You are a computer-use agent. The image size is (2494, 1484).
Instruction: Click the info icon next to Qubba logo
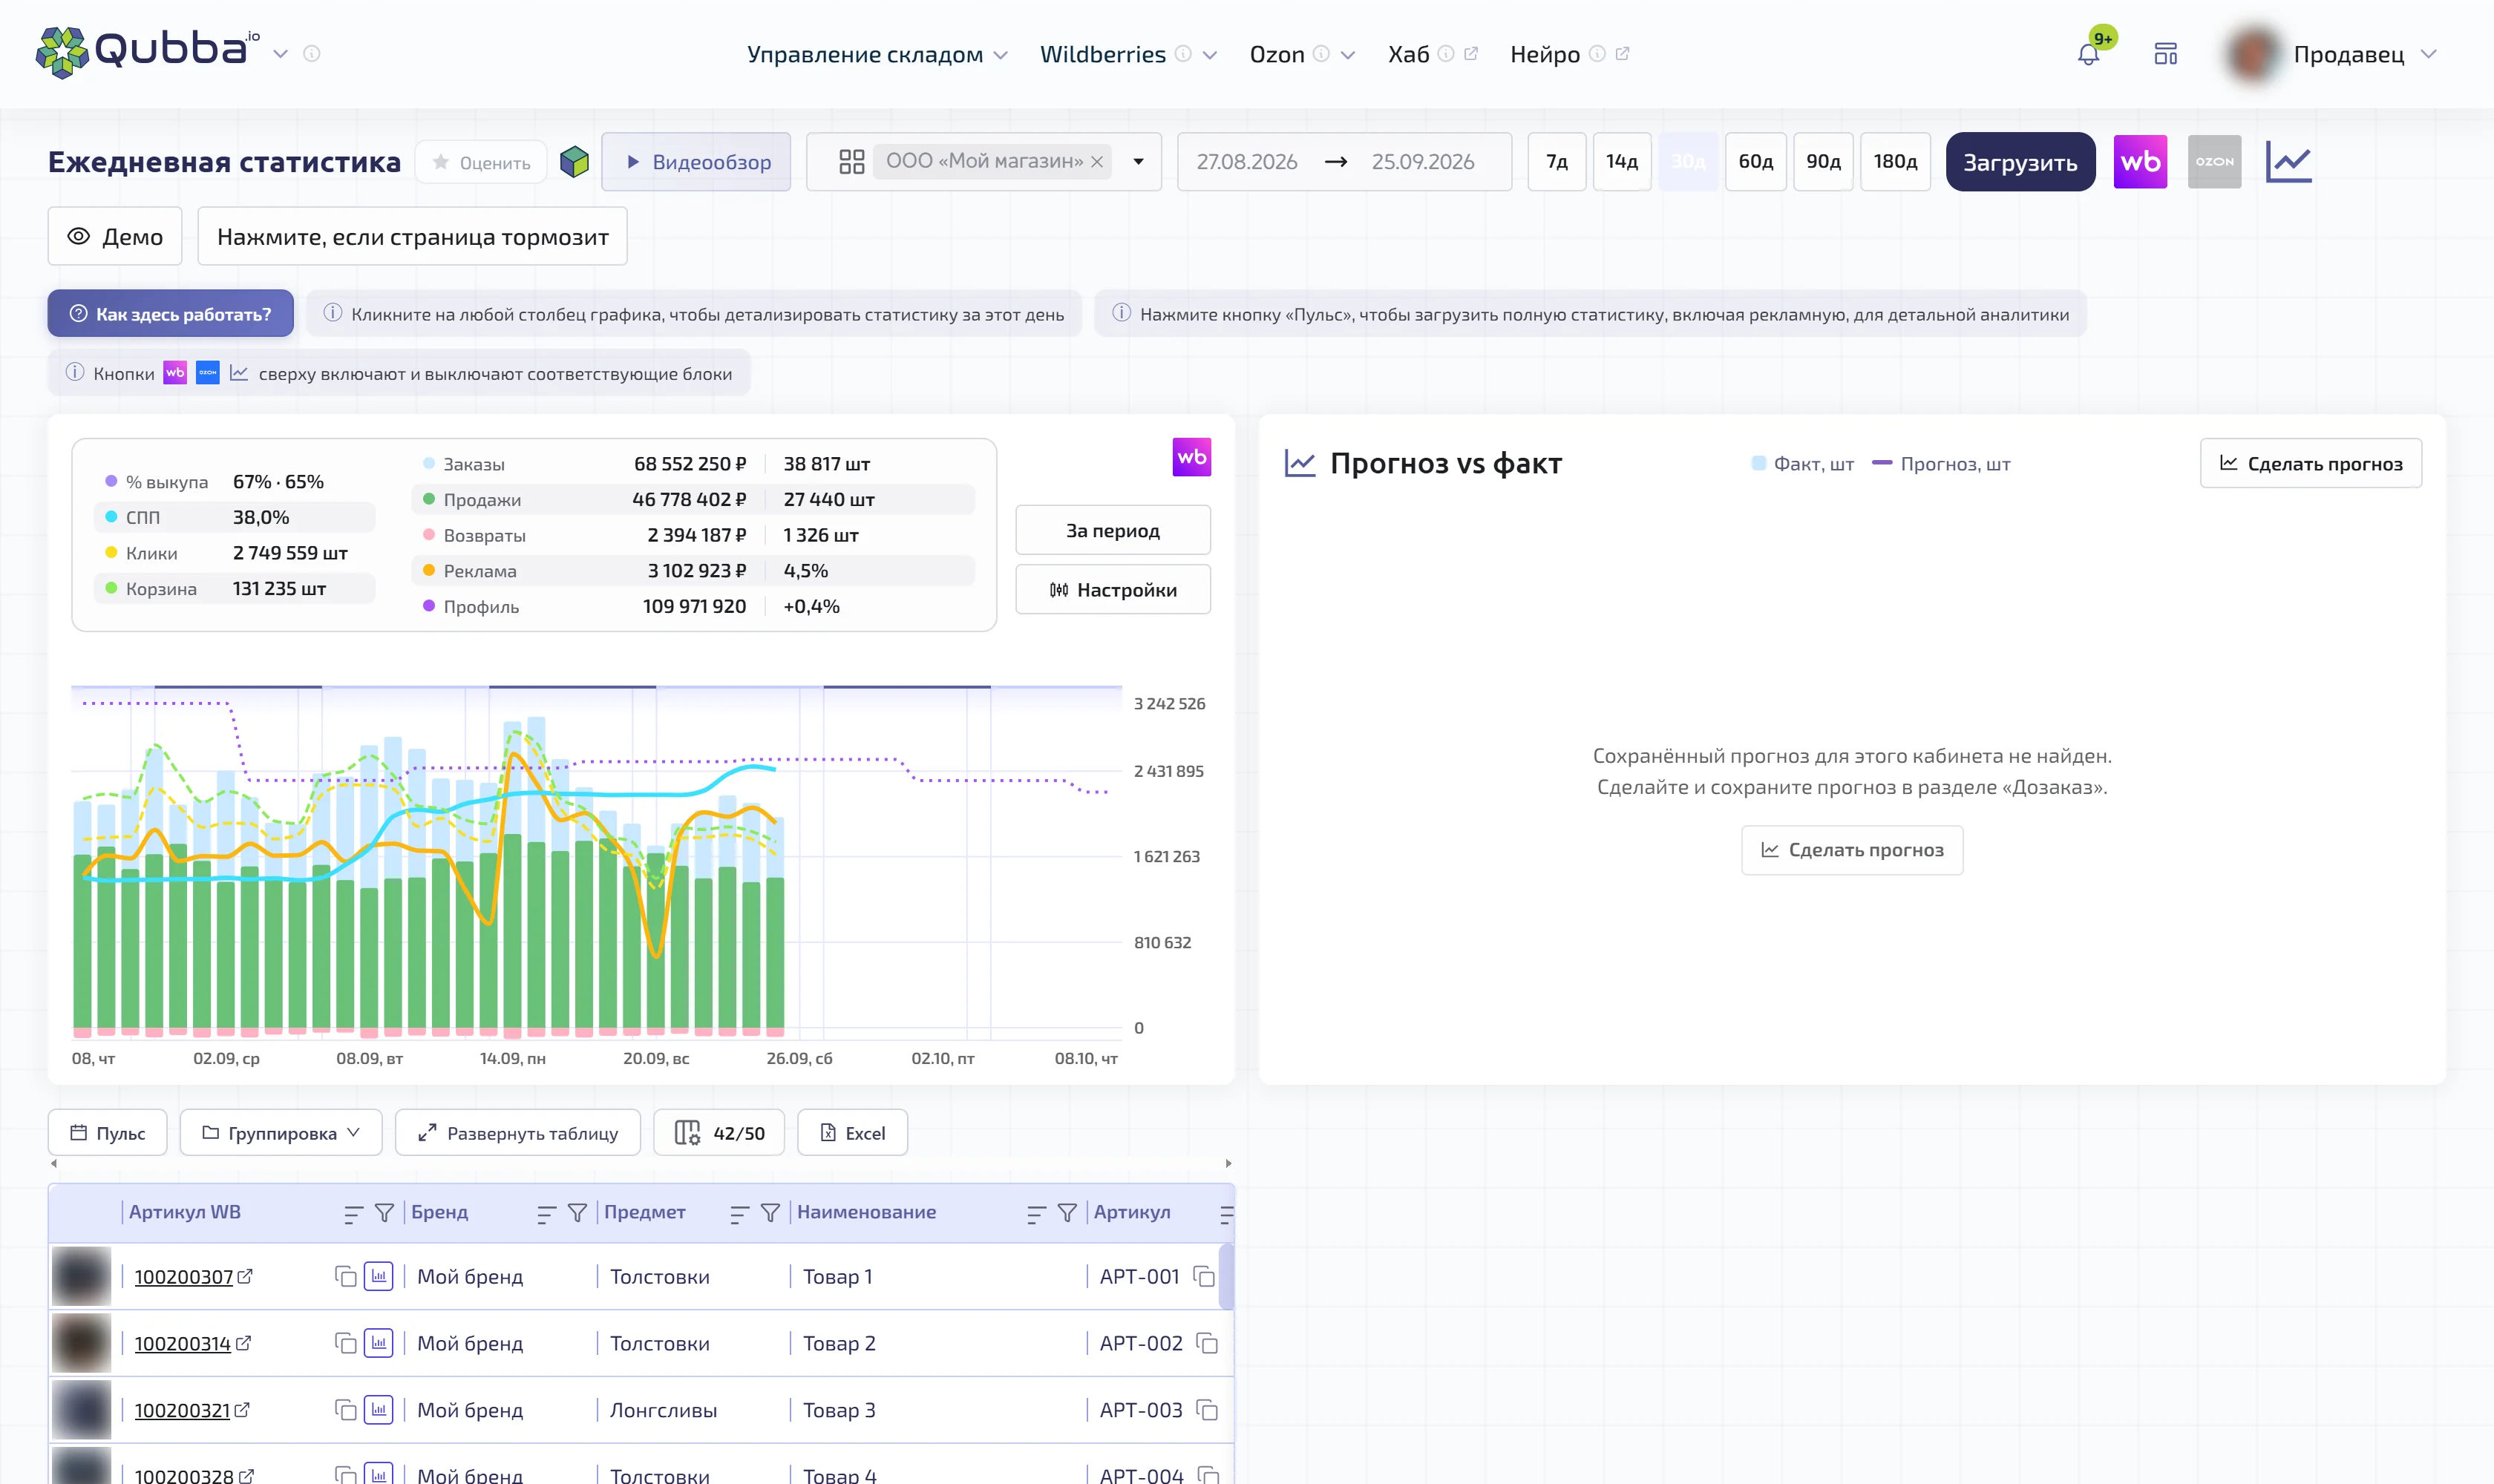click(x=312, y=54)
